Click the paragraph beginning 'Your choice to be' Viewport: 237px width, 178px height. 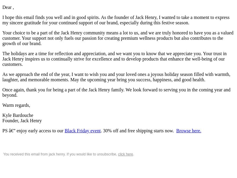(118, 38)
